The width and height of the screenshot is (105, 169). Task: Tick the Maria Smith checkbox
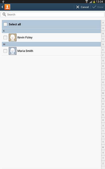[x=5, y=51]
